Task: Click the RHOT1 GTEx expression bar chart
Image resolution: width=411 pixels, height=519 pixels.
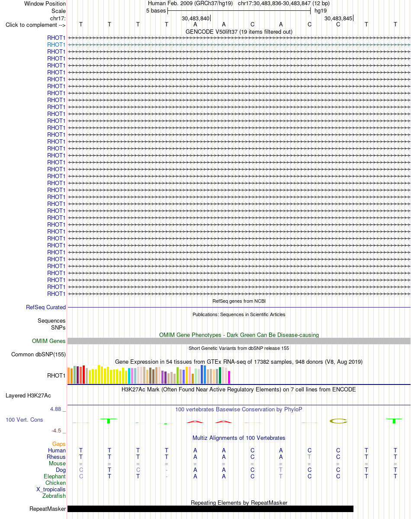Action: (x=149, y=375)
